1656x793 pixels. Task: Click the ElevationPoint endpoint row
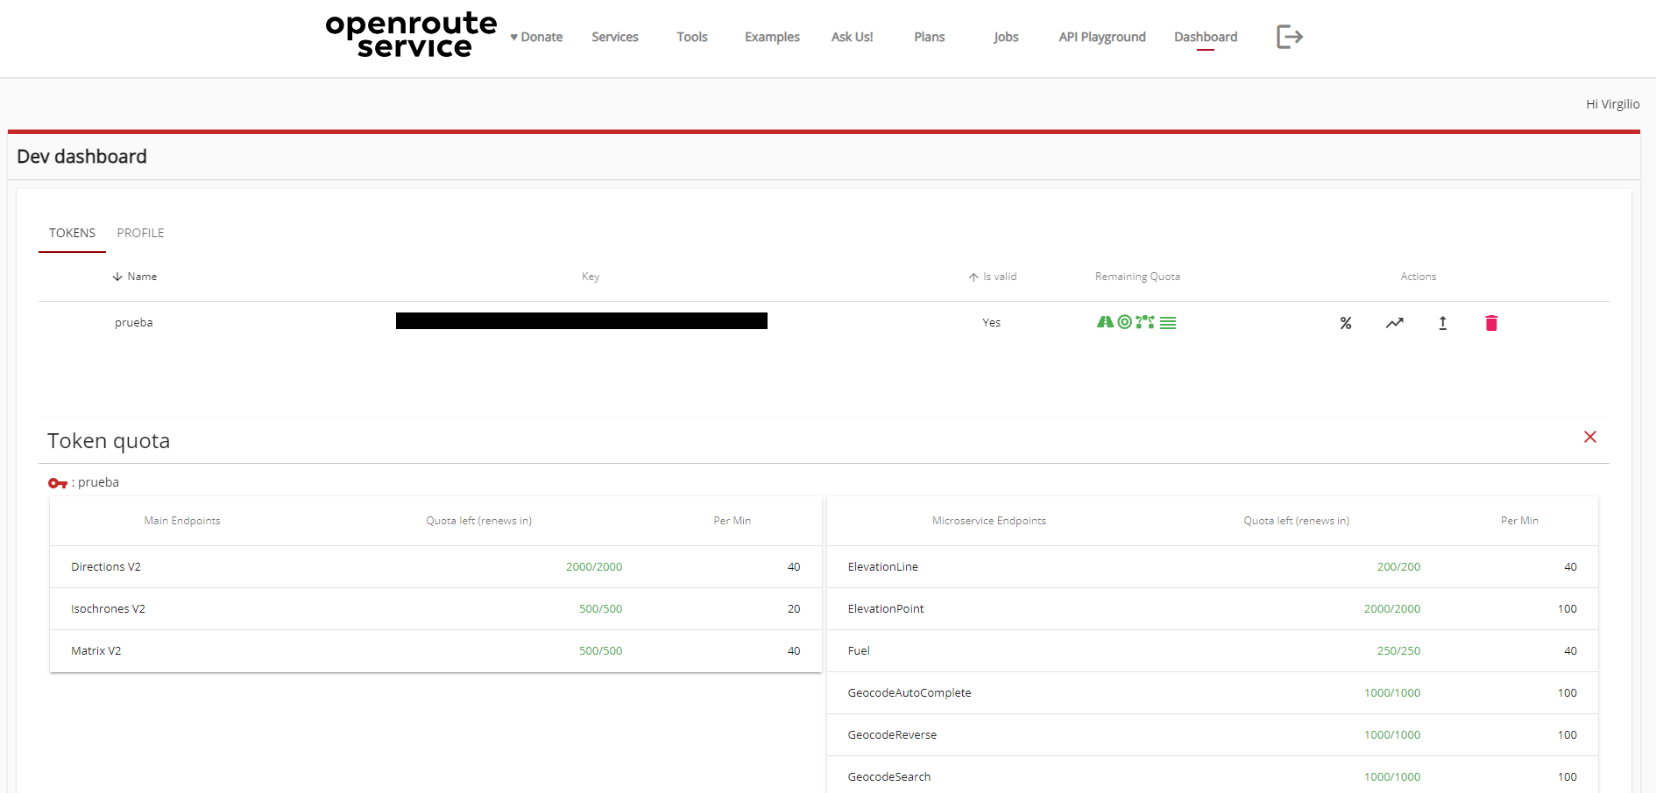coord(1213,609)
